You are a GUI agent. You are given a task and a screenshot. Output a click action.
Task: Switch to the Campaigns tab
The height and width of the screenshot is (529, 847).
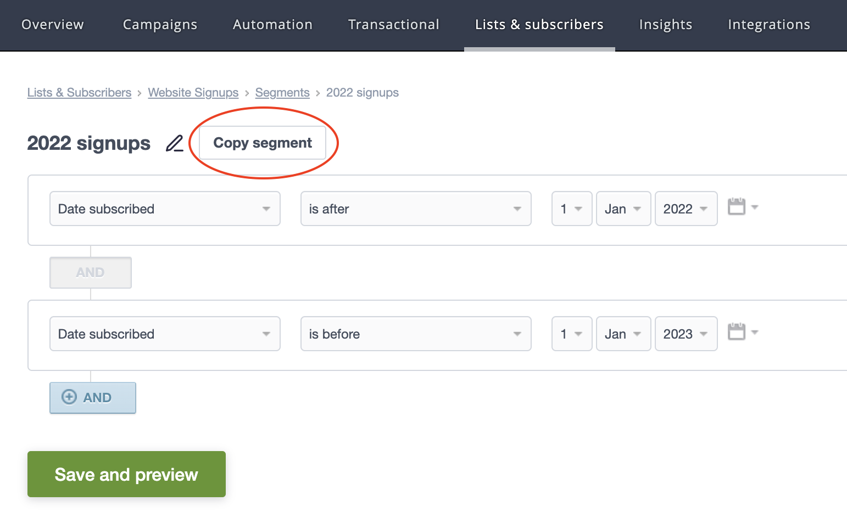[160, 25]
